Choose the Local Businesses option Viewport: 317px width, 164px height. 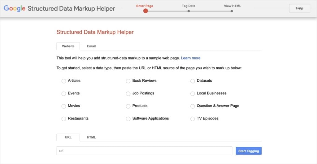pos(193,94)
